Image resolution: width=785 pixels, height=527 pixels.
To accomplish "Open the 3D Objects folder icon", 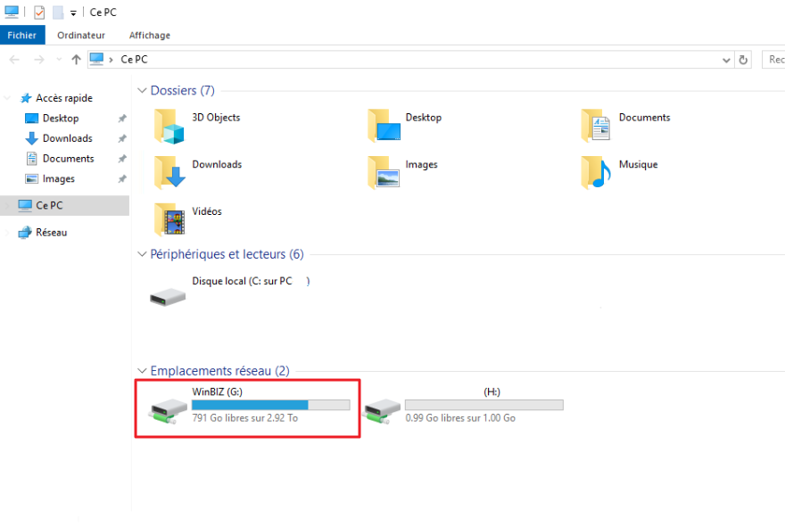I will (169, 126).
